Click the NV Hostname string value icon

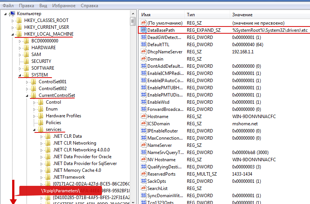click(x=144, y=159)
